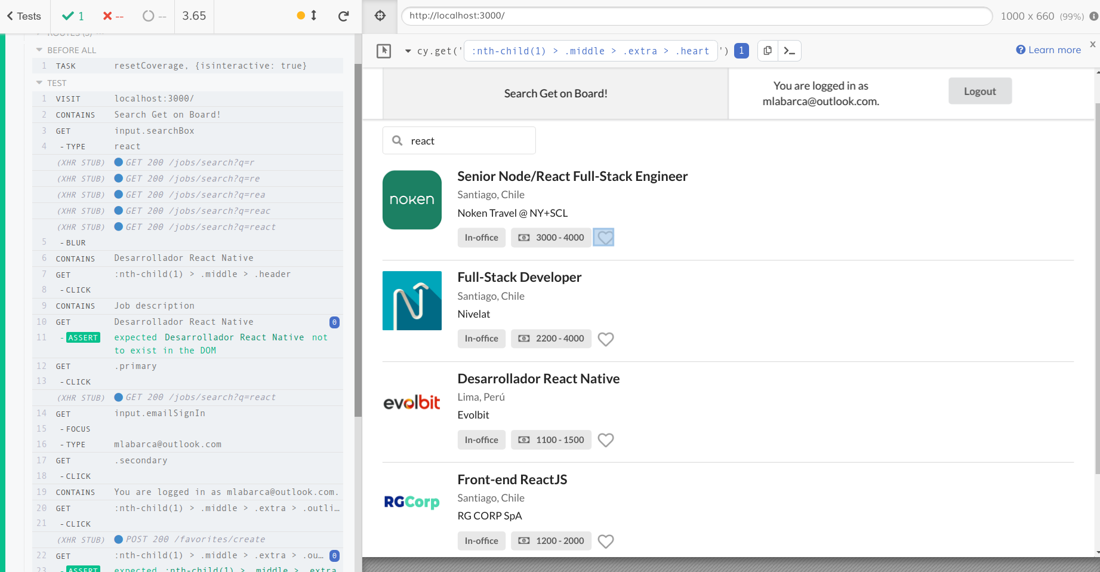The height and width of the screenshot is (572, 1100).
Task: Toggle the element selecting pointer icon
Action: [384, 51]
